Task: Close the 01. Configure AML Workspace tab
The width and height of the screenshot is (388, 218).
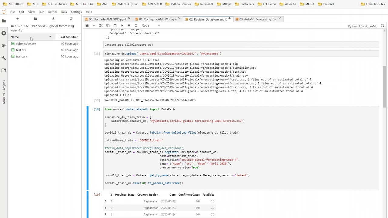Action: coord(179,19)
